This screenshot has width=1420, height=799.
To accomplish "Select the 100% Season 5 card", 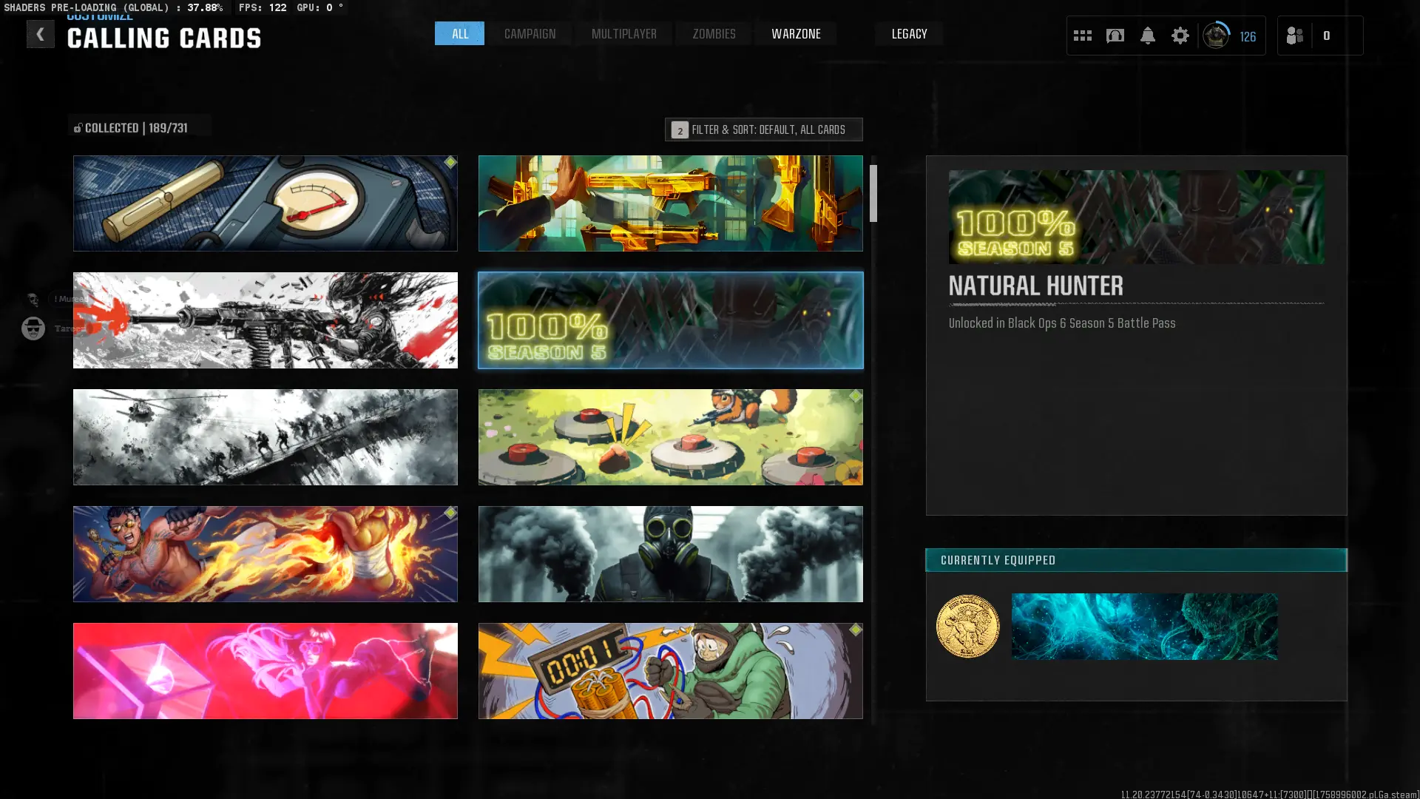I will point(670,320).
